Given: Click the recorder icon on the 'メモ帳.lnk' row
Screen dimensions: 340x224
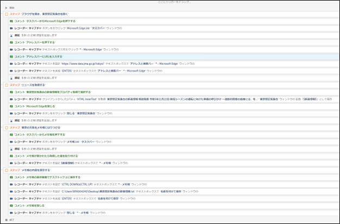Looking at the screenshot, I should (x=11, y=142).
